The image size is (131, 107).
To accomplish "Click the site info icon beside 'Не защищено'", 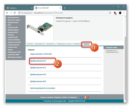I will pyautogui.click(x=19, y=13).
